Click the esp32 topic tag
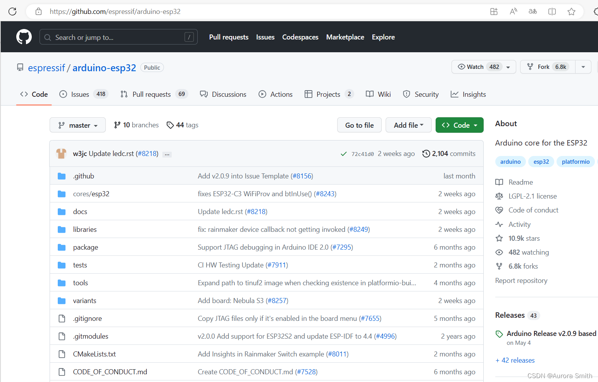This screenshot has height=382, width=598. 541,162
